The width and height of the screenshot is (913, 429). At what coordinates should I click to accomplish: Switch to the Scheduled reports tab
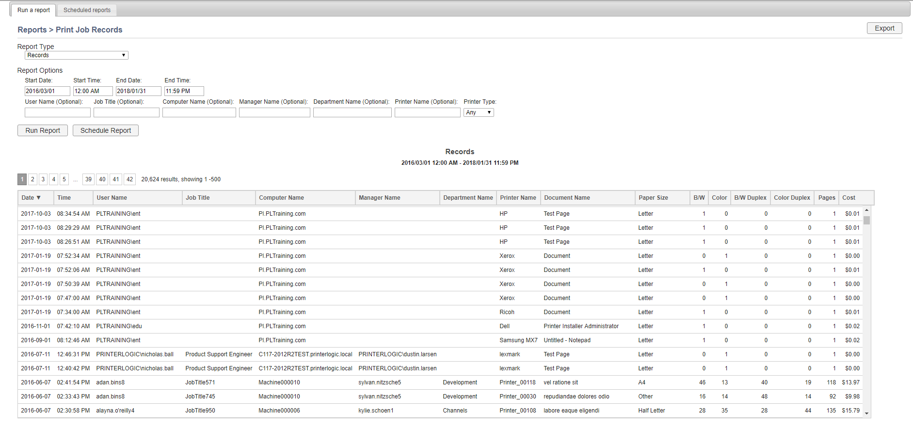click(x=87, y=10)
